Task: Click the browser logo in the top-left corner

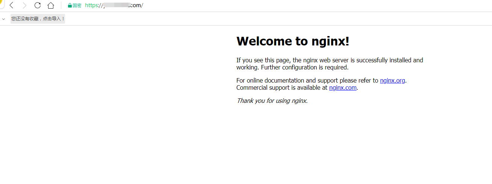Action: [1, 5]
